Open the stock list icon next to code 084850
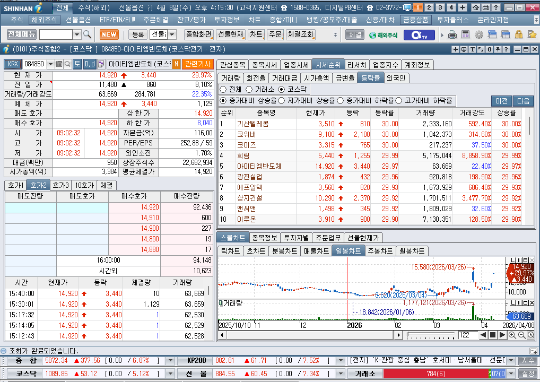Image resolution: width=540 pixels, height=382 pixels. pyautogui.click(x=59, y=64)
